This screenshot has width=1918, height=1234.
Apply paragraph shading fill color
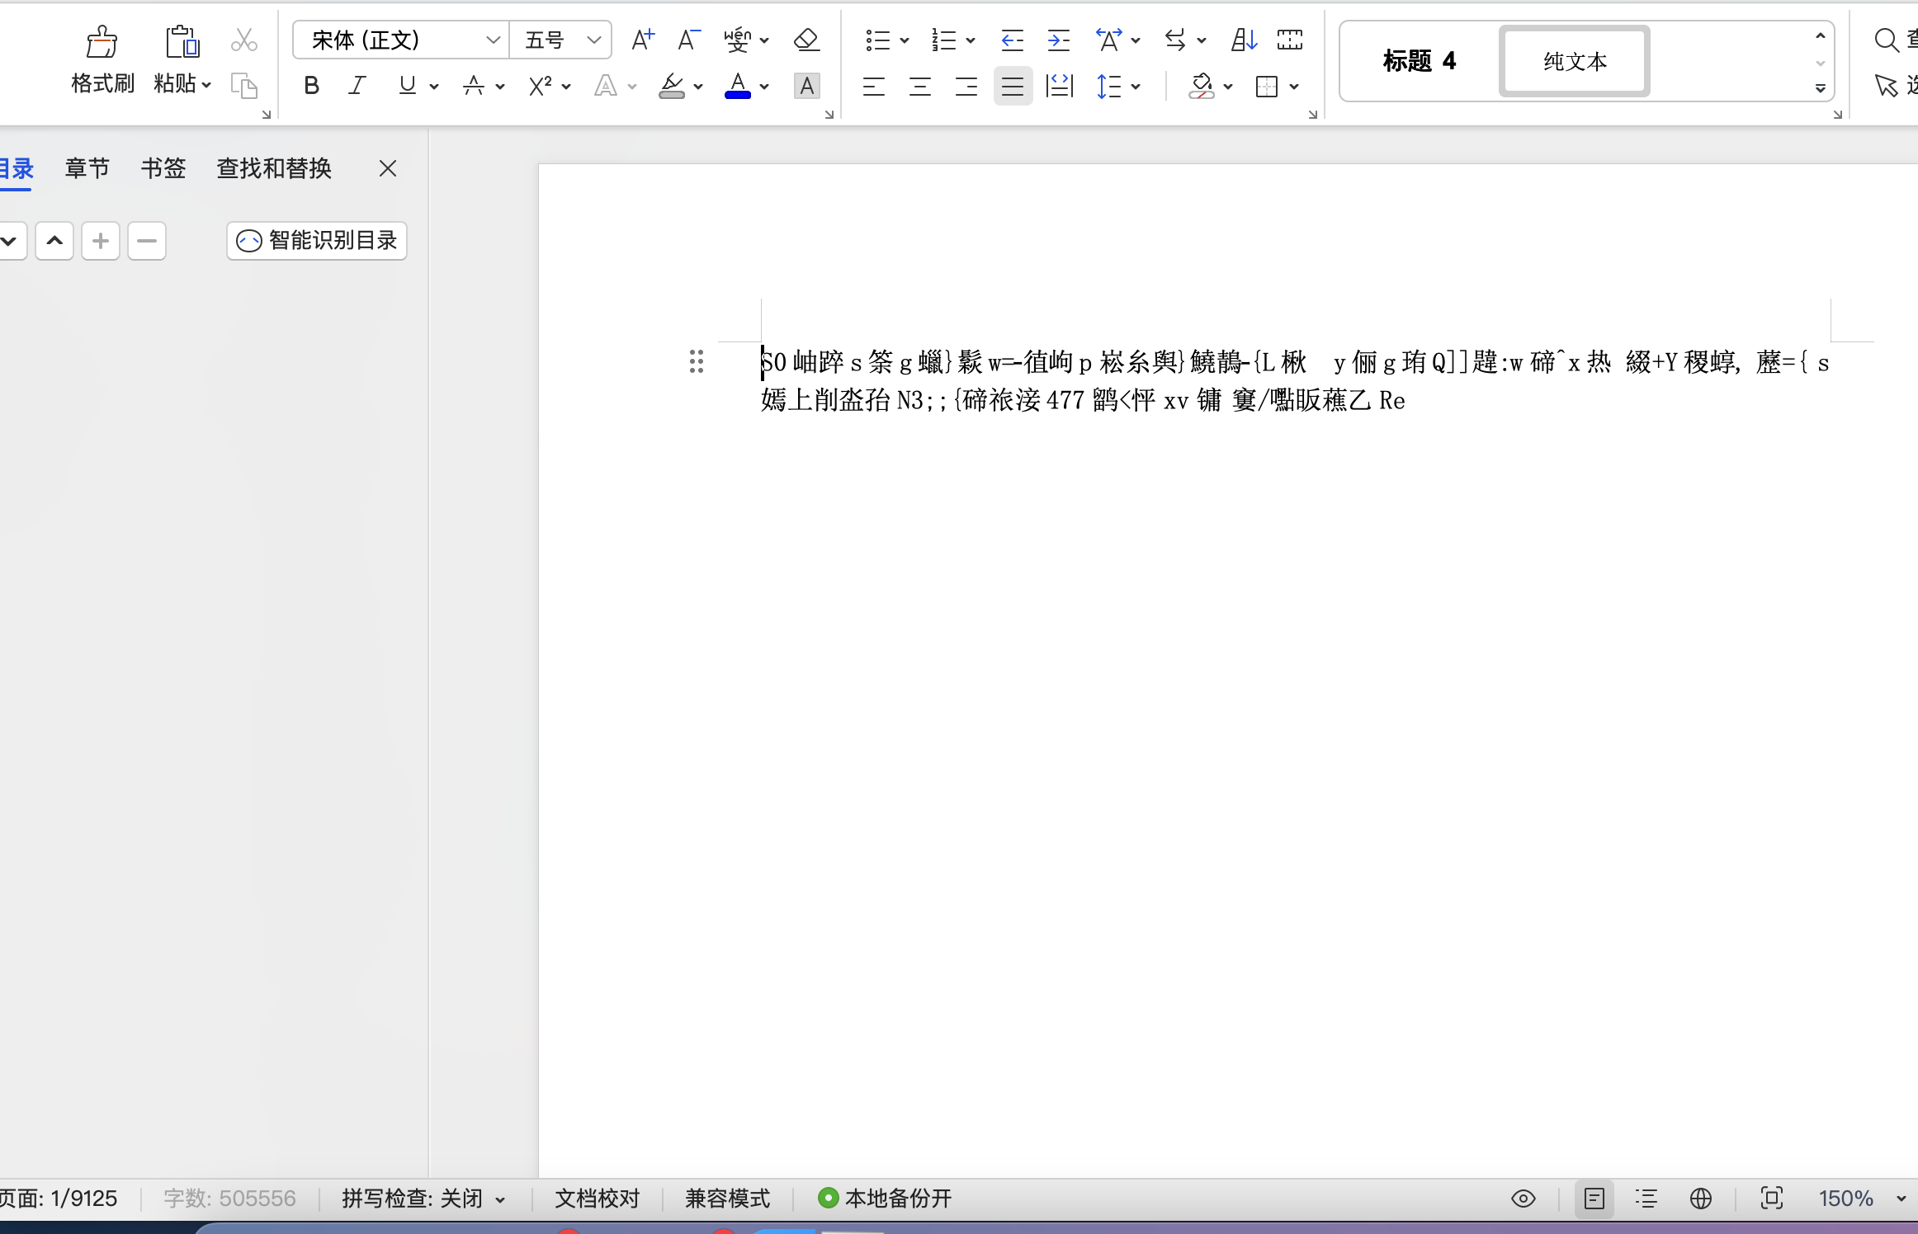(x=1201, y=86)
